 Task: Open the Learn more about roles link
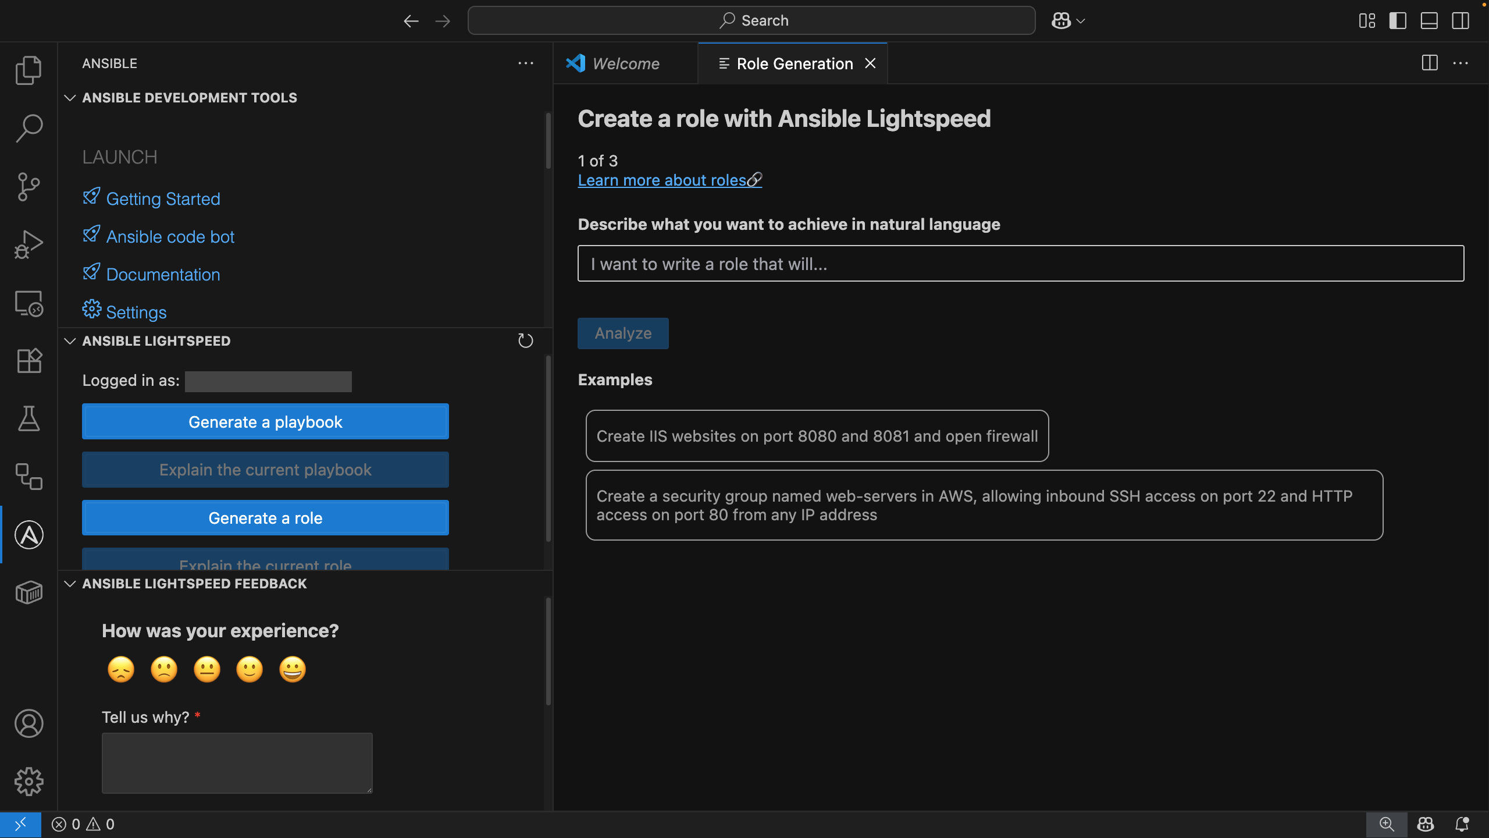point(663,180)
